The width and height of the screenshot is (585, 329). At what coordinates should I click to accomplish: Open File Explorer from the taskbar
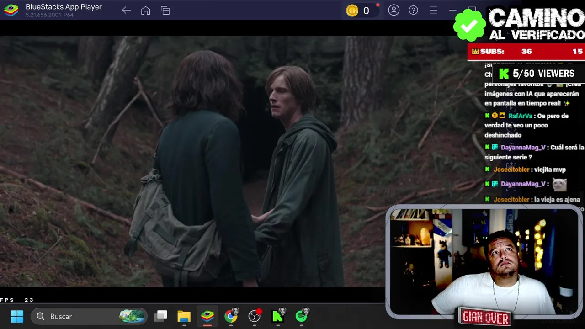pyautogui.click(x=184, y=316)
